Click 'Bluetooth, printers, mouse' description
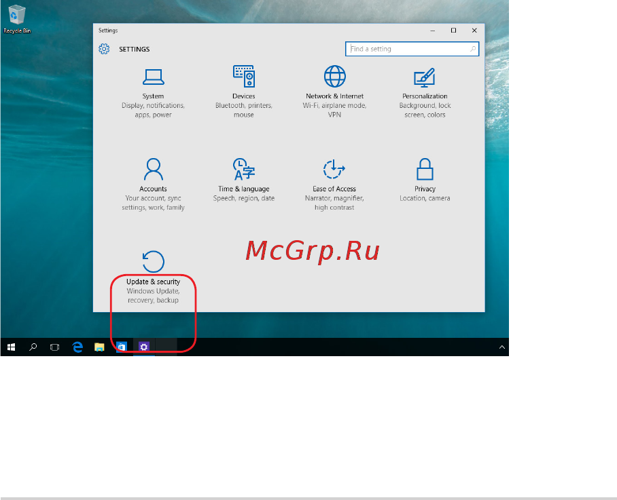Image resolution: width=617 pixels, height=500 pixels. pos(243,110)
